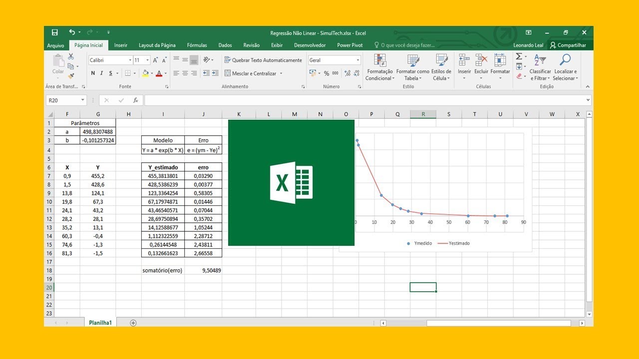This screenshot has height=359, width=639.
Task: Open text orientation options
Action: pyautogui.click(x=208, y=60)
